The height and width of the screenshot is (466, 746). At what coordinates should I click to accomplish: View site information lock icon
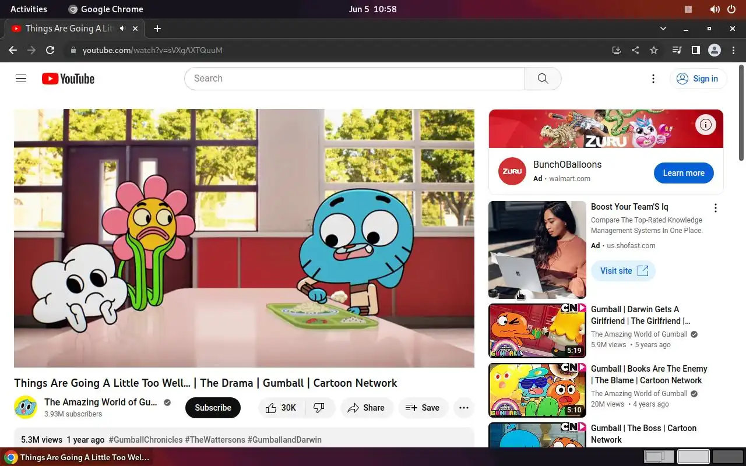pyautogui.click(x=73, y=50)
